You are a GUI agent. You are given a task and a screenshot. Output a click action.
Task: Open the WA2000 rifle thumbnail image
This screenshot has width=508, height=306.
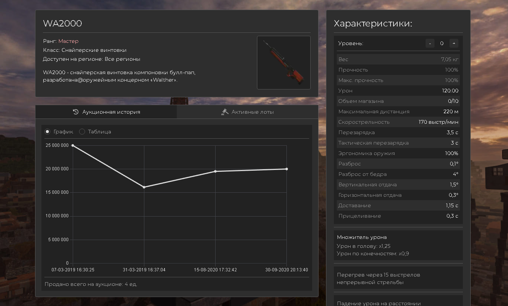click(284, 63)
